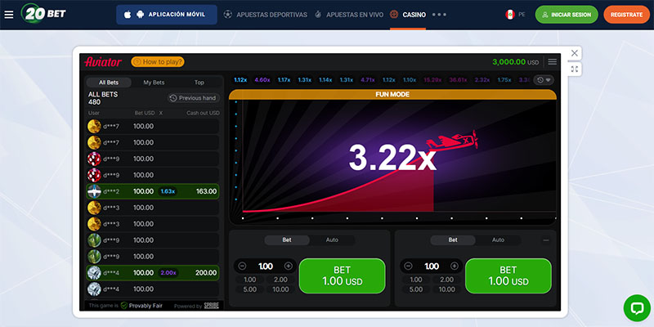Viewport: 654px width, 327px height.
Task: Click the Spribe powered-by logo
Action: (212, 306)
